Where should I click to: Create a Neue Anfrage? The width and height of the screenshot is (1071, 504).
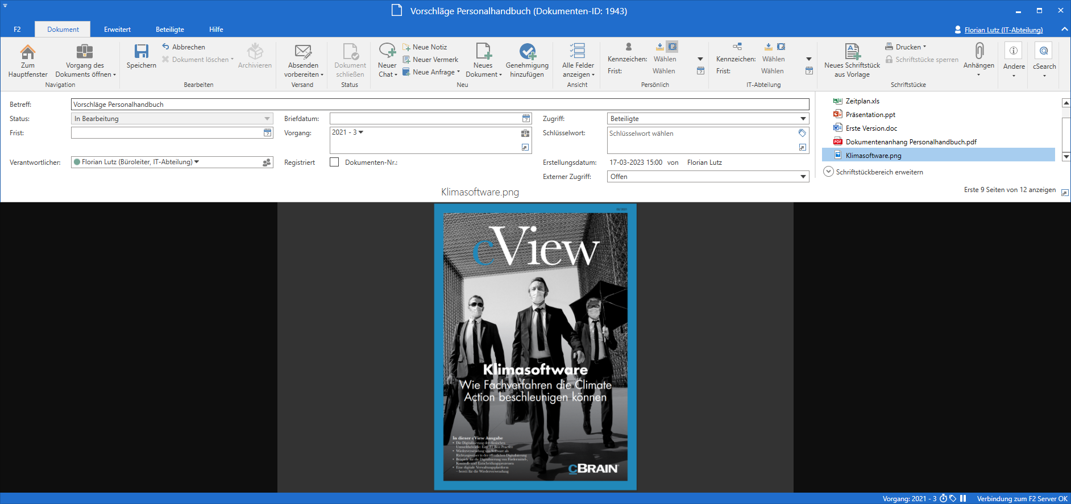[431, 72]
